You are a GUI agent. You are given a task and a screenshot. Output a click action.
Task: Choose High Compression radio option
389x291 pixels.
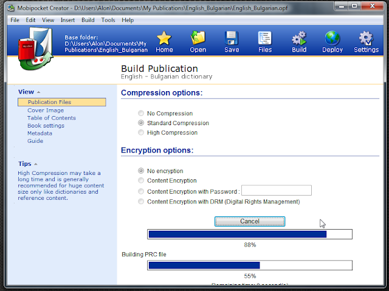(141, 132)
